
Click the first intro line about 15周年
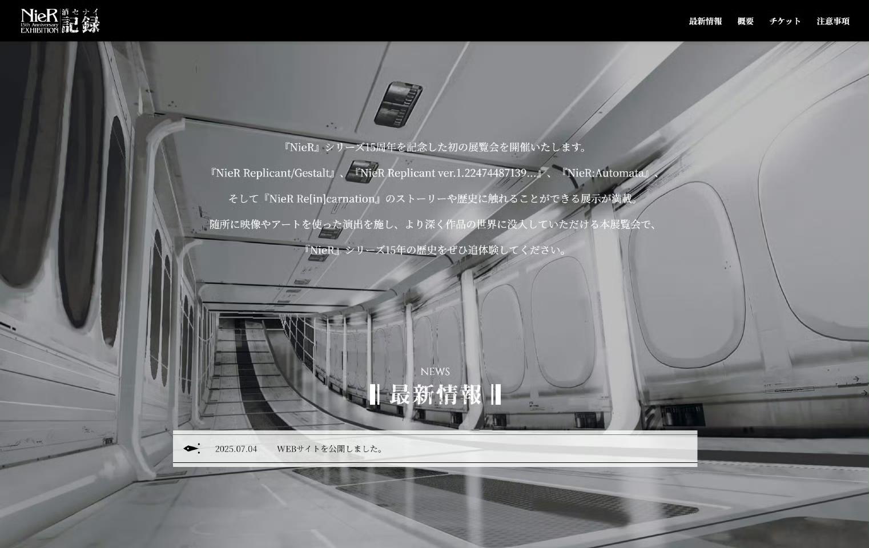pyautogui.click(x=434, y=147)
